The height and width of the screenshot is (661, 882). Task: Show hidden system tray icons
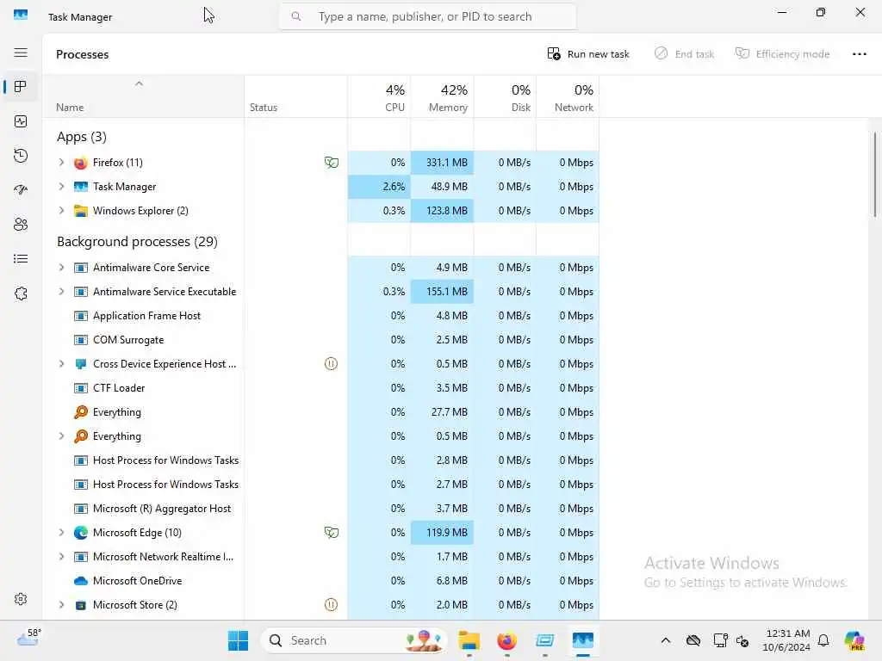[x=666, y=640]
